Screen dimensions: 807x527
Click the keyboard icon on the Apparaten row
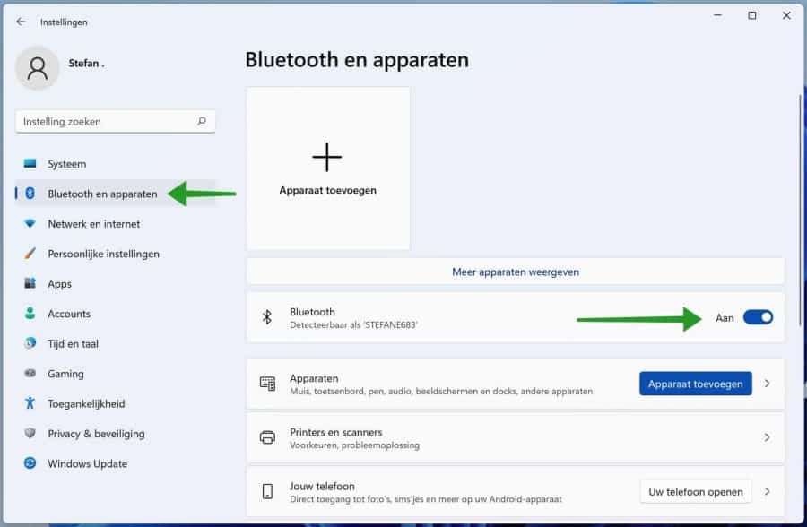click(x=266, y=384)
